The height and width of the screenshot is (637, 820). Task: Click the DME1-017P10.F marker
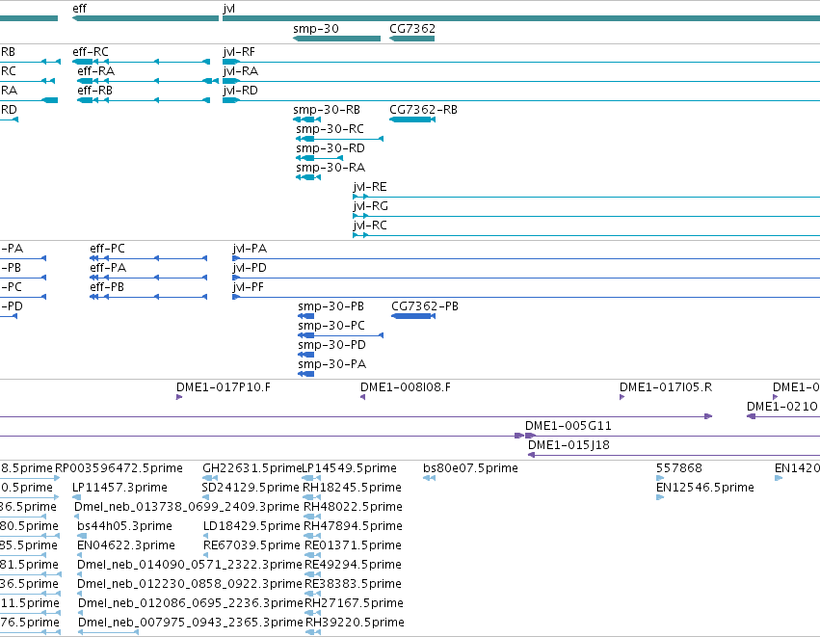pos(179,397)
